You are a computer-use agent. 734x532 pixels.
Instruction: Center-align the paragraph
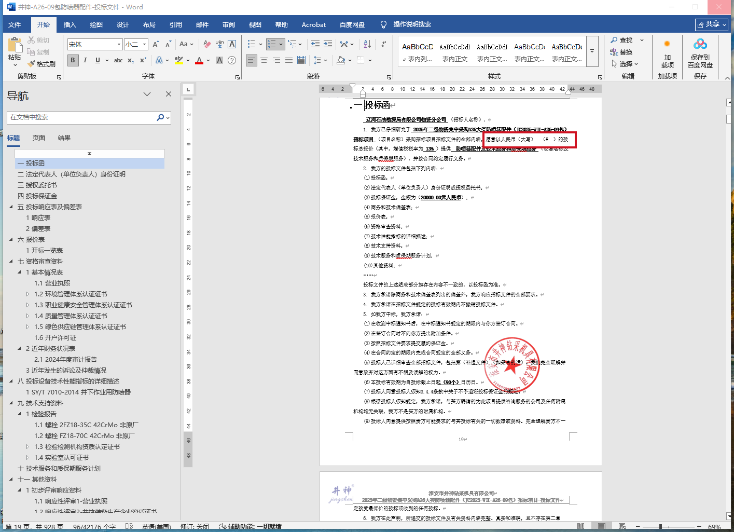click(264, 60)
